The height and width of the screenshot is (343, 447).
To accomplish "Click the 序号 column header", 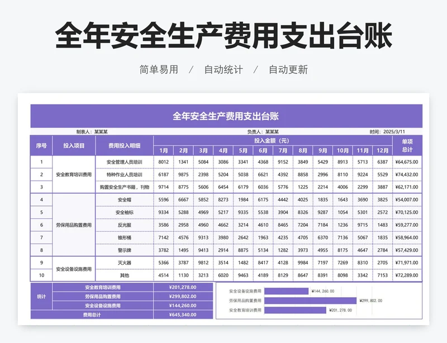I will tap(41, 145).
